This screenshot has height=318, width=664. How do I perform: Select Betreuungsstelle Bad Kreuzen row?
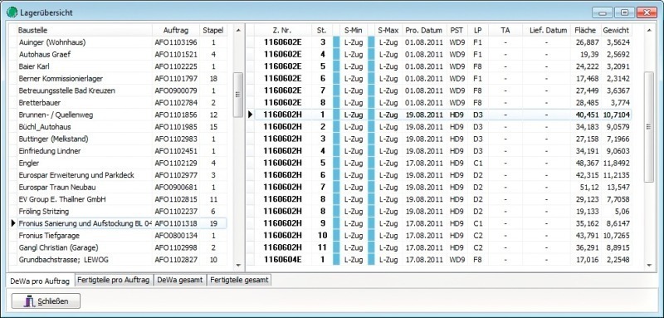(121, 91)
